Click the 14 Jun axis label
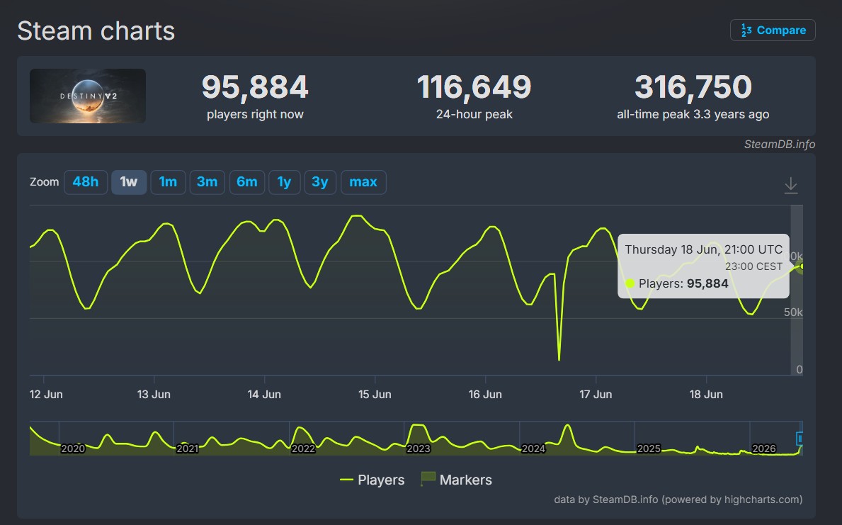The image size is (842, 525). [x=264, y=395]
